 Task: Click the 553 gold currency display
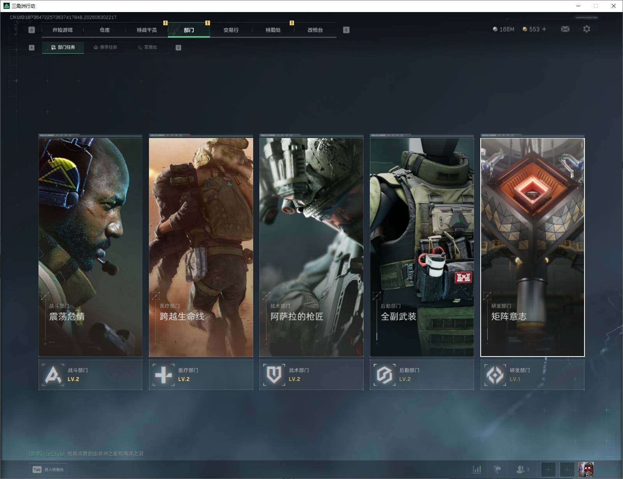click(531, 29)
